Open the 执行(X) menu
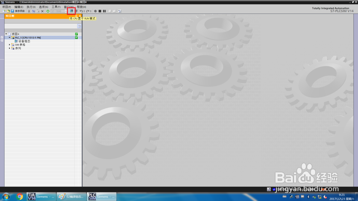This screenshot has width=358, height=201. (x=31, y=7)
